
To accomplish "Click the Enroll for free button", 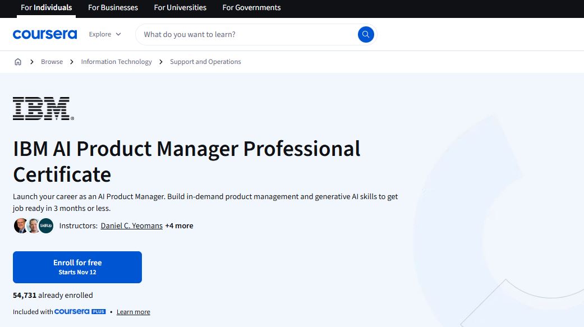I will coord(77,267).
